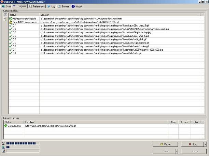Click the checkmark icon for hea_5.gif row
209x156 pixels.
[11, 25]
